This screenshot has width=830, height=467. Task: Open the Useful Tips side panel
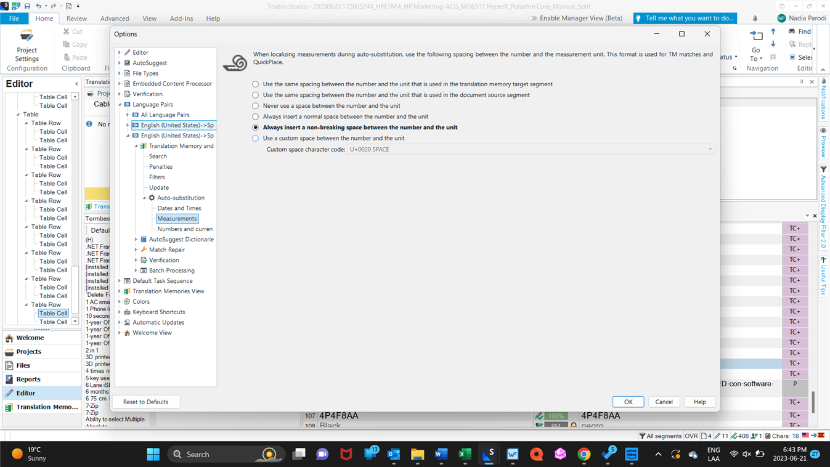point(823,276)
